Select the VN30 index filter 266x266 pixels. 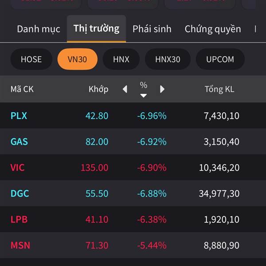coord(78,59)
